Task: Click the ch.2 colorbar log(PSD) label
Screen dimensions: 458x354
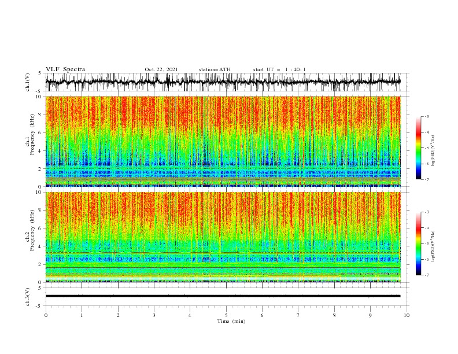Action: (433, 246)
